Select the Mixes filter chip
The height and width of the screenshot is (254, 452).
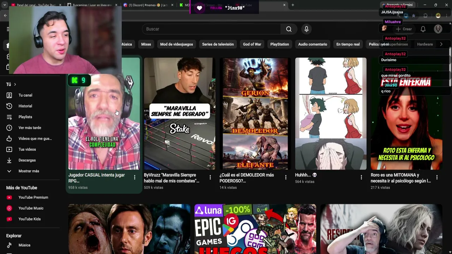[x=146, y=44]
